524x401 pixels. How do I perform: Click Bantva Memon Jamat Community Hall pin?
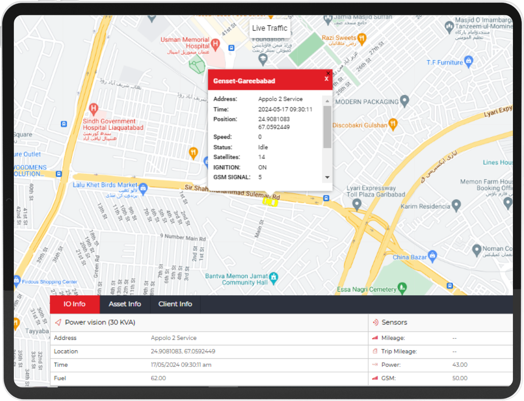pyautogui.click(x=274, y=277)
